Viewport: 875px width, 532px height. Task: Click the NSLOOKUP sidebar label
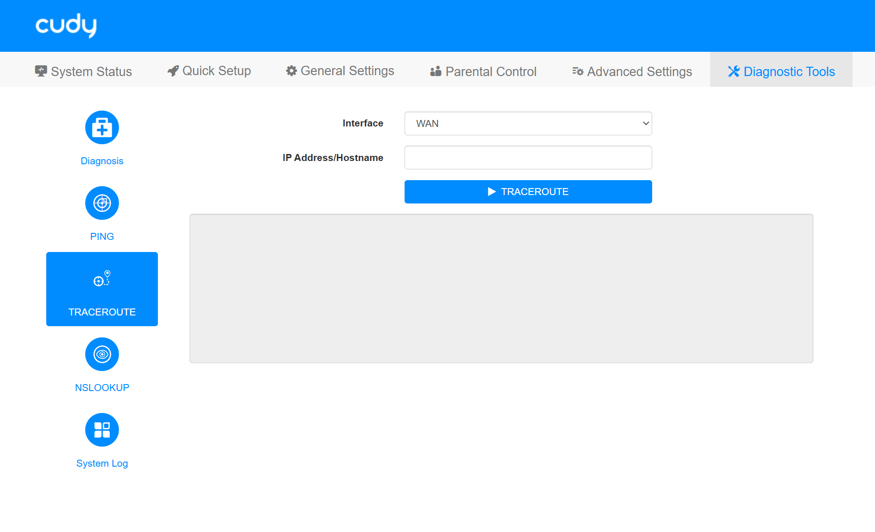(102, 388)
